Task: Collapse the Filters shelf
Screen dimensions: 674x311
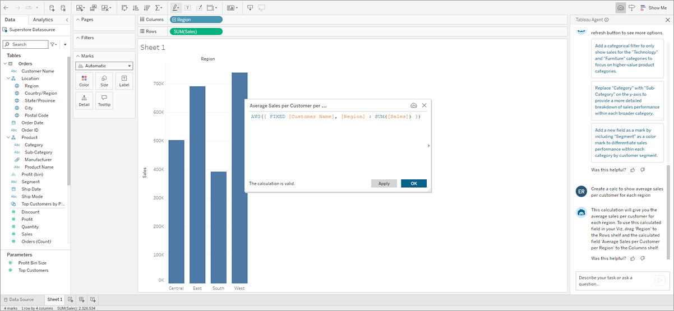Action: [77, 38]
